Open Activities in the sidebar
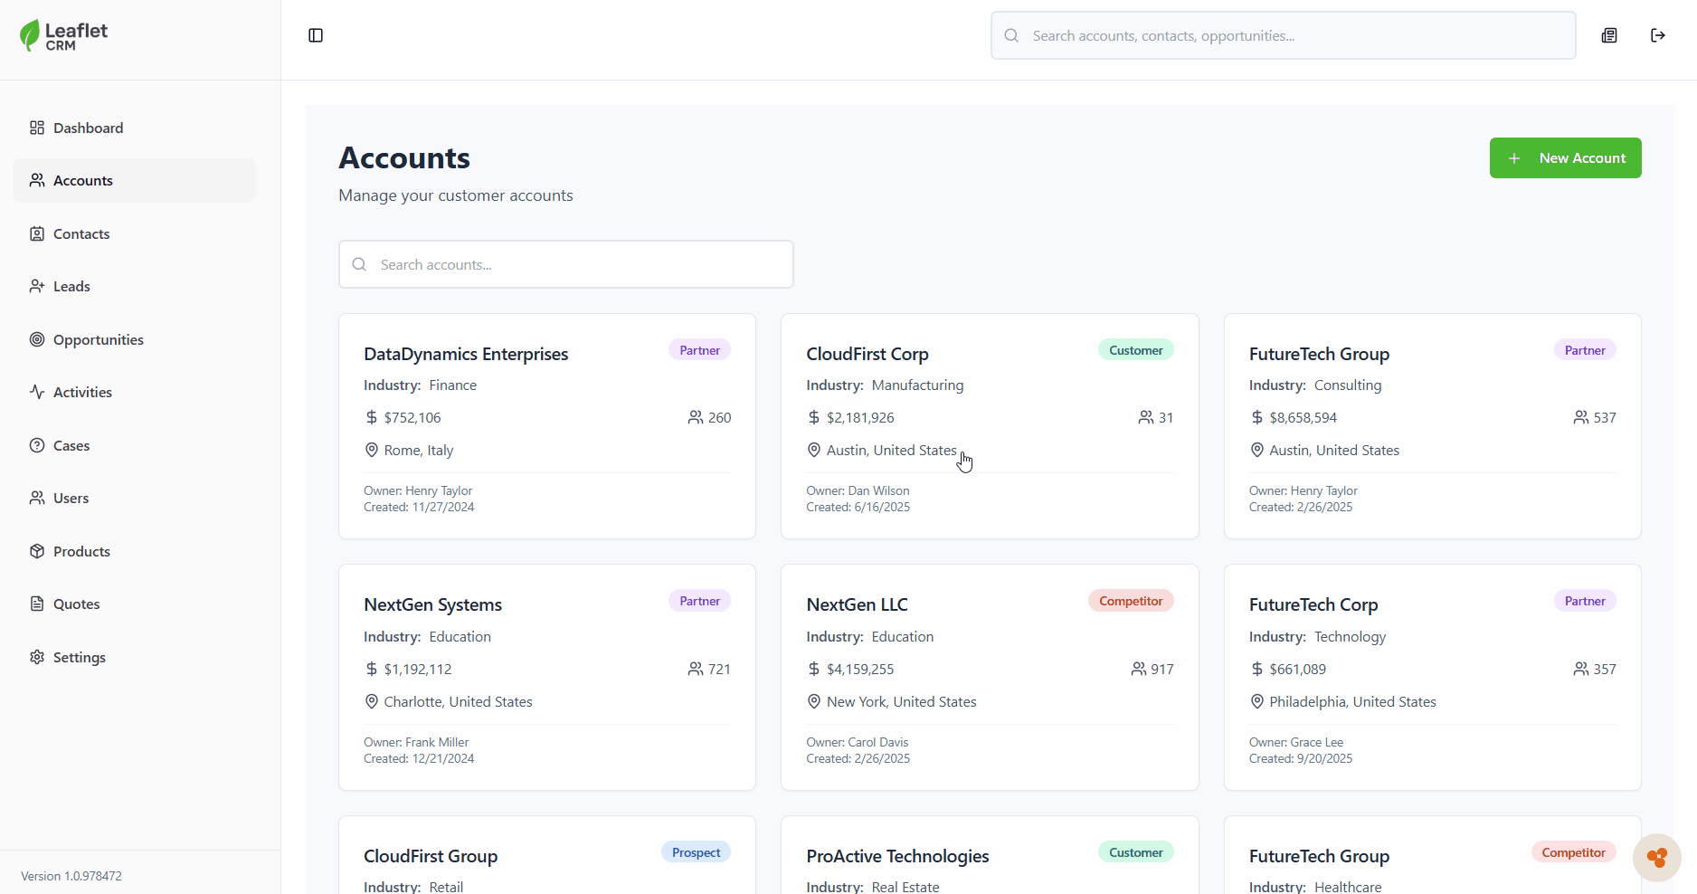 [82, 392]
